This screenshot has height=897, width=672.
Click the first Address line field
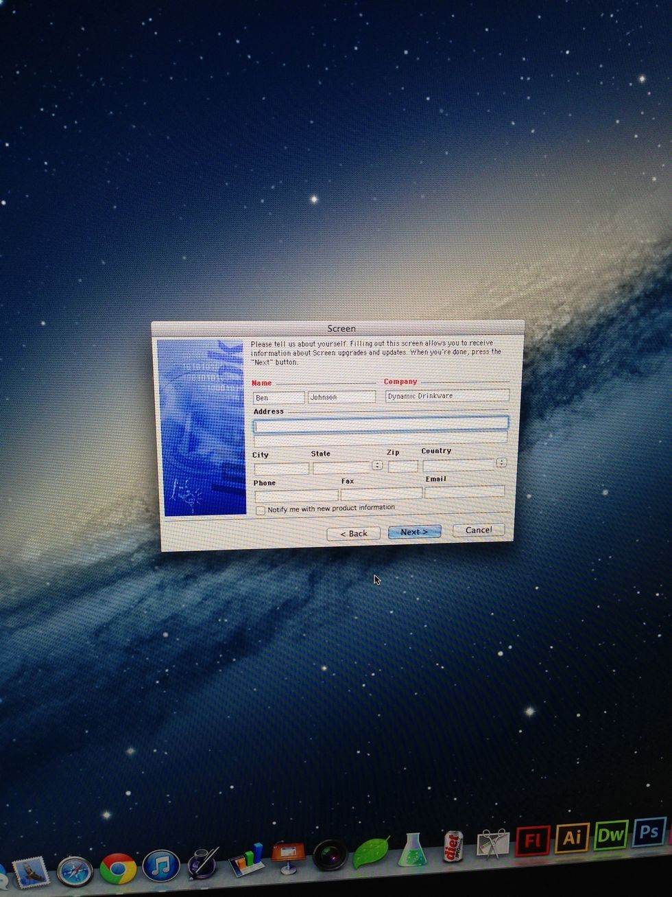coord(381,425)
